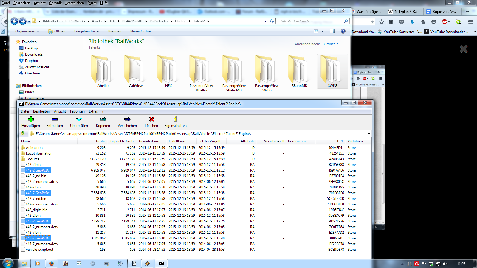Click the Firefox downloads arrow icon
This screenshot has height=268, width=477.
point(412,22)
